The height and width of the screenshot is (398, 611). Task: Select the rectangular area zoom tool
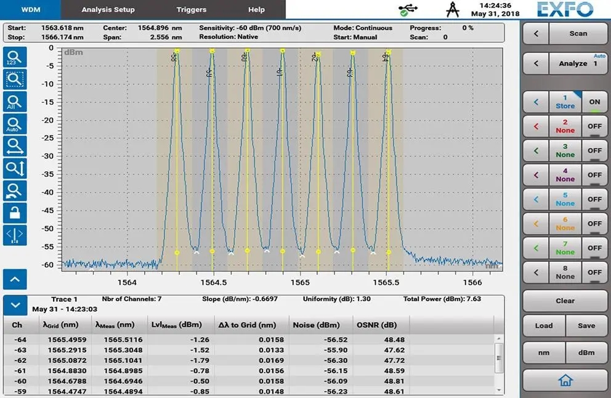coord(15,79)
